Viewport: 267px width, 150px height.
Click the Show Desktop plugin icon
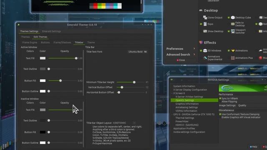(205, 31)
